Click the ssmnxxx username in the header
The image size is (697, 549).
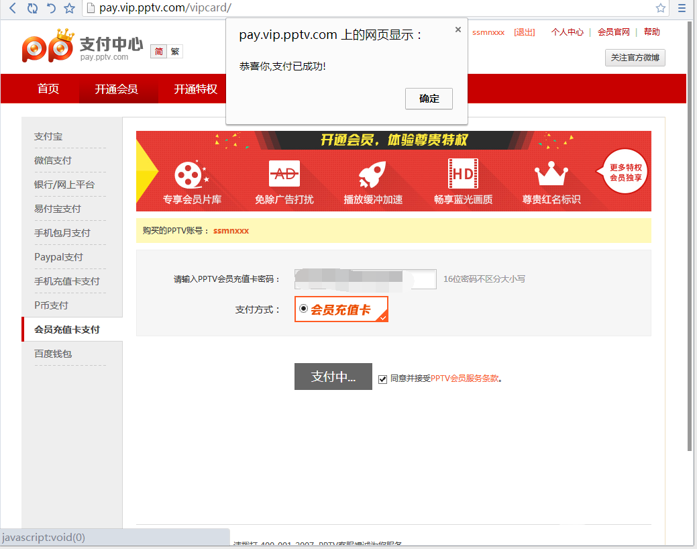pyautogui.click(x=488, y=32)
